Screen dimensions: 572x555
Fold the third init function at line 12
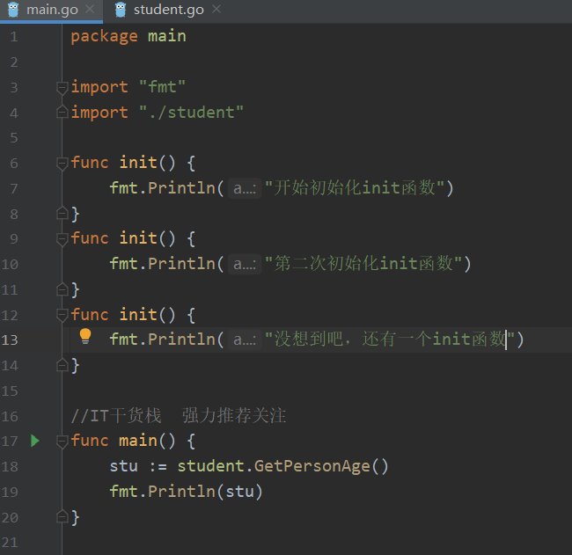62,315
